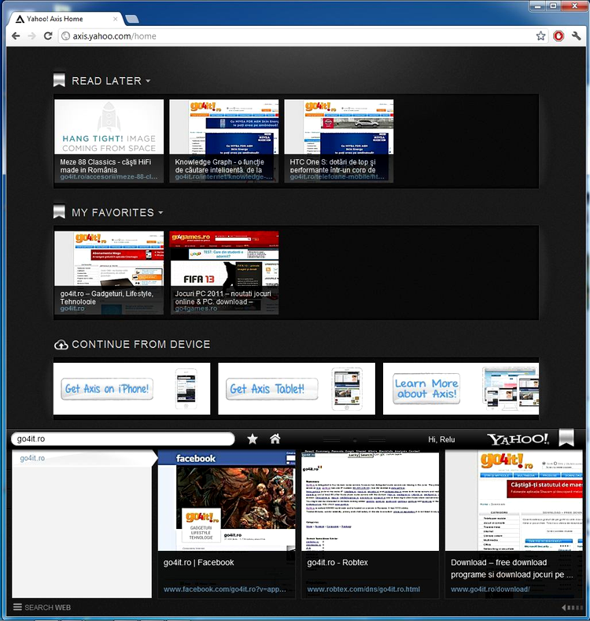This screenshot has width=590, height=621.
Task: Click the www.robtex.com/dns/go4it.ro.html link
Action: (363, 590)
